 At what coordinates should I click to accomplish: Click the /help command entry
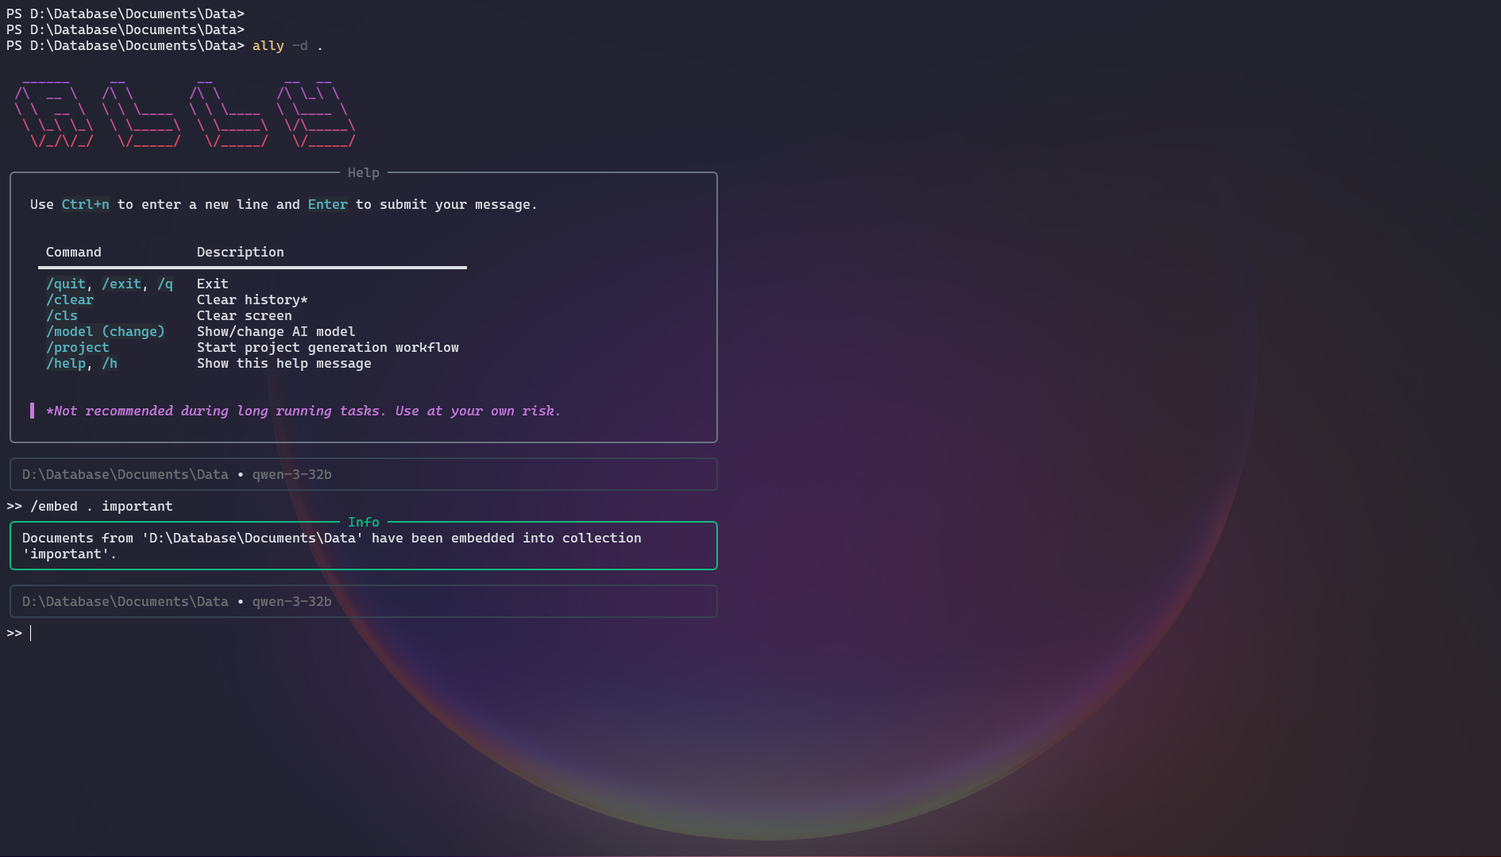65,364
